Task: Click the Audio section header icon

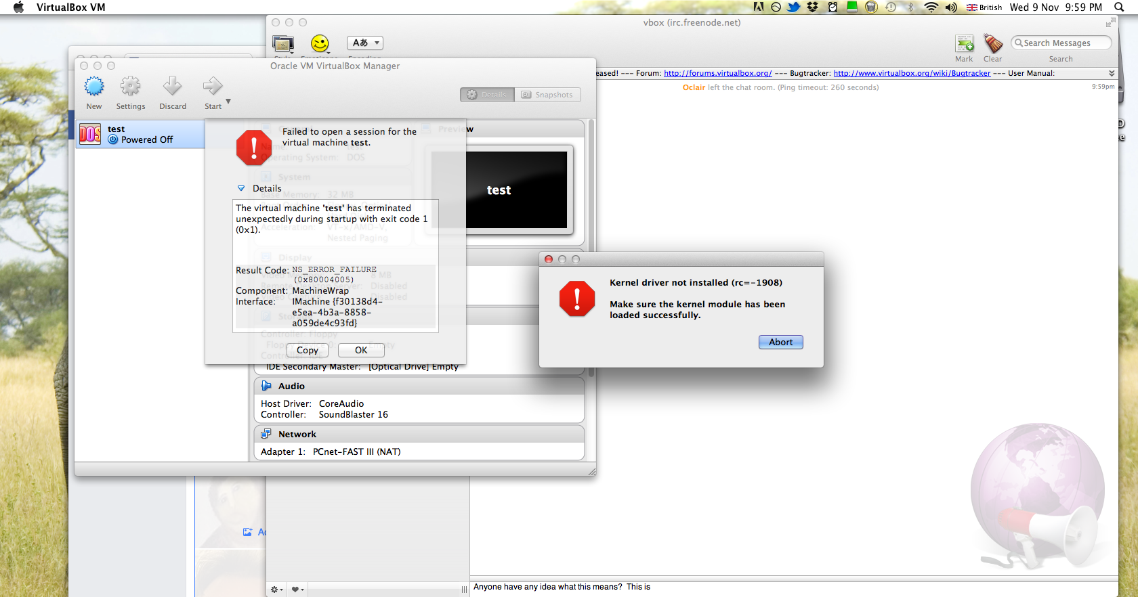Action: point(267,386)
